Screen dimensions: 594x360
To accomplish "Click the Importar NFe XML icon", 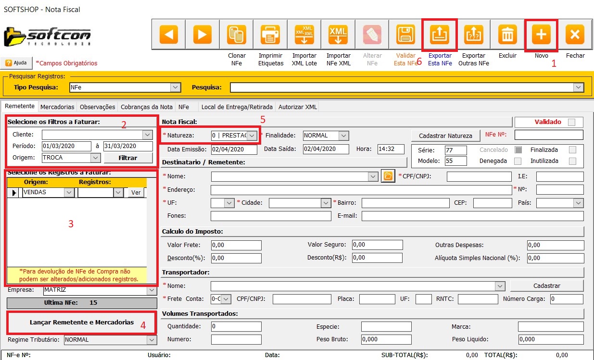I will 338,35.
